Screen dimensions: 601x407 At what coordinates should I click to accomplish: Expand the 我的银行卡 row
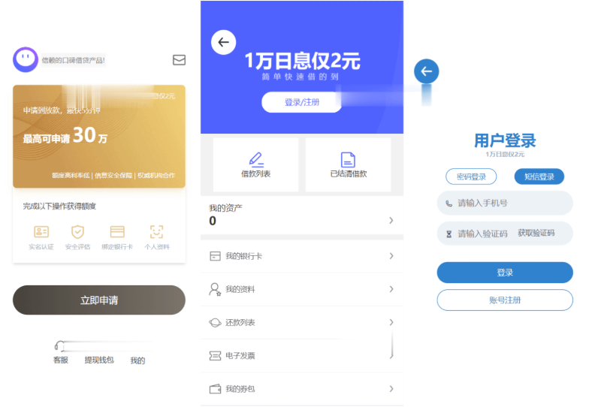tap(302, 256)
